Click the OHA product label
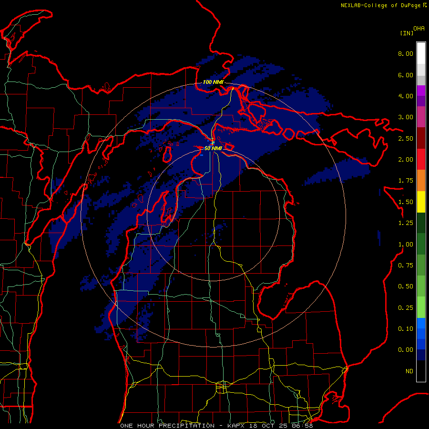The image size is (429, 429). pos(419,29)
